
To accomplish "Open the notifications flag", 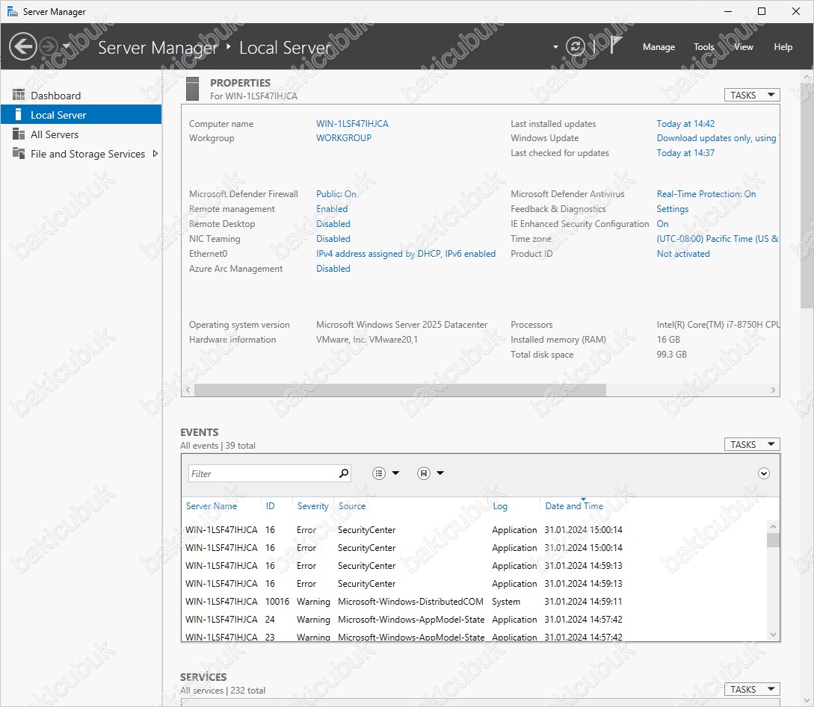I will [x=616, y=46].
